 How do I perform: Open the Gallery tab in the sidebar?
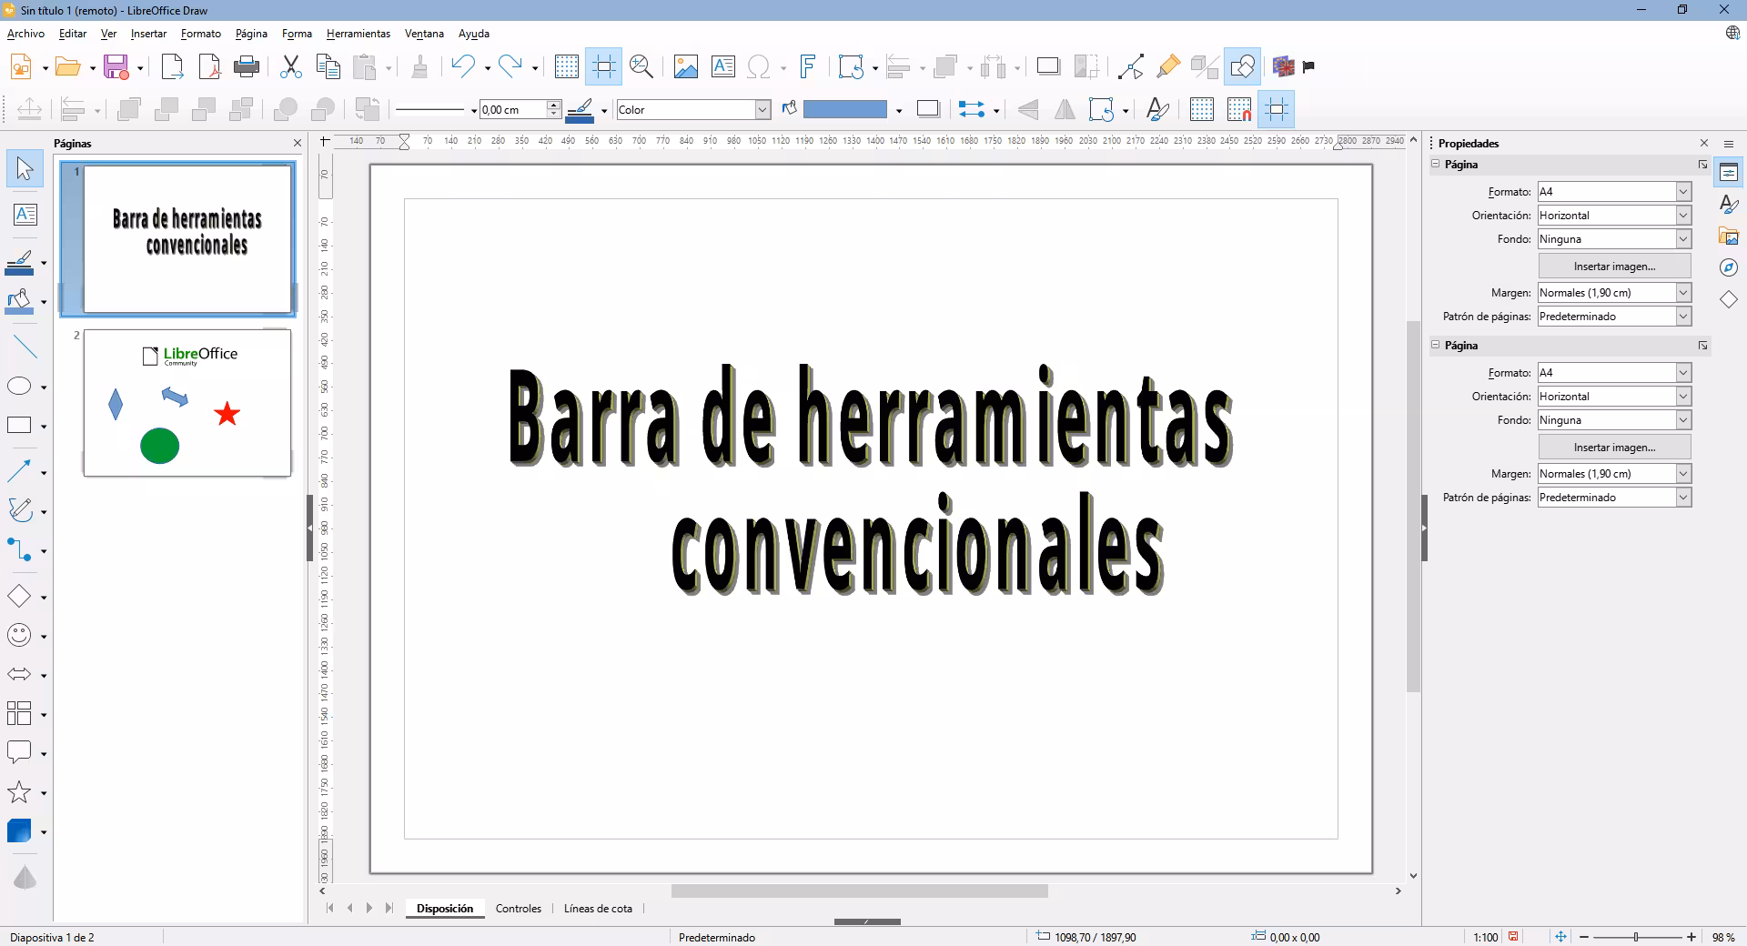tap(1729, 236)
